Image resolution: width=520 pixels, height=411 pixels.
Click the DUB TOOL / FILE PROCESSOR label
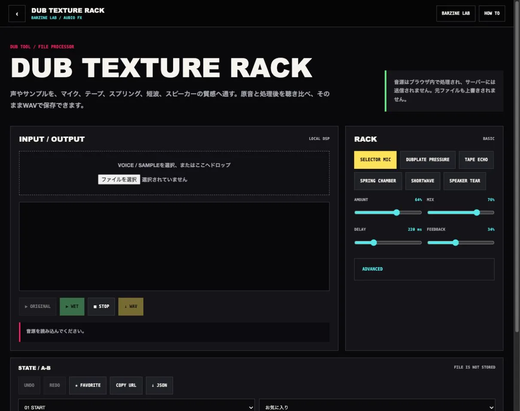42,47
